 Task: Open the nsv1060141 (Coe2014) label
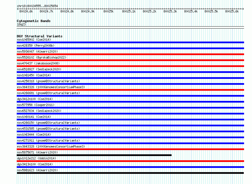[x=34, y=117]
